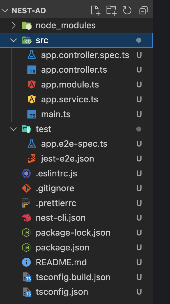Open tsconfig.build.json file
The height and width of the screenshot is (304, 170).
pos(76,277)
